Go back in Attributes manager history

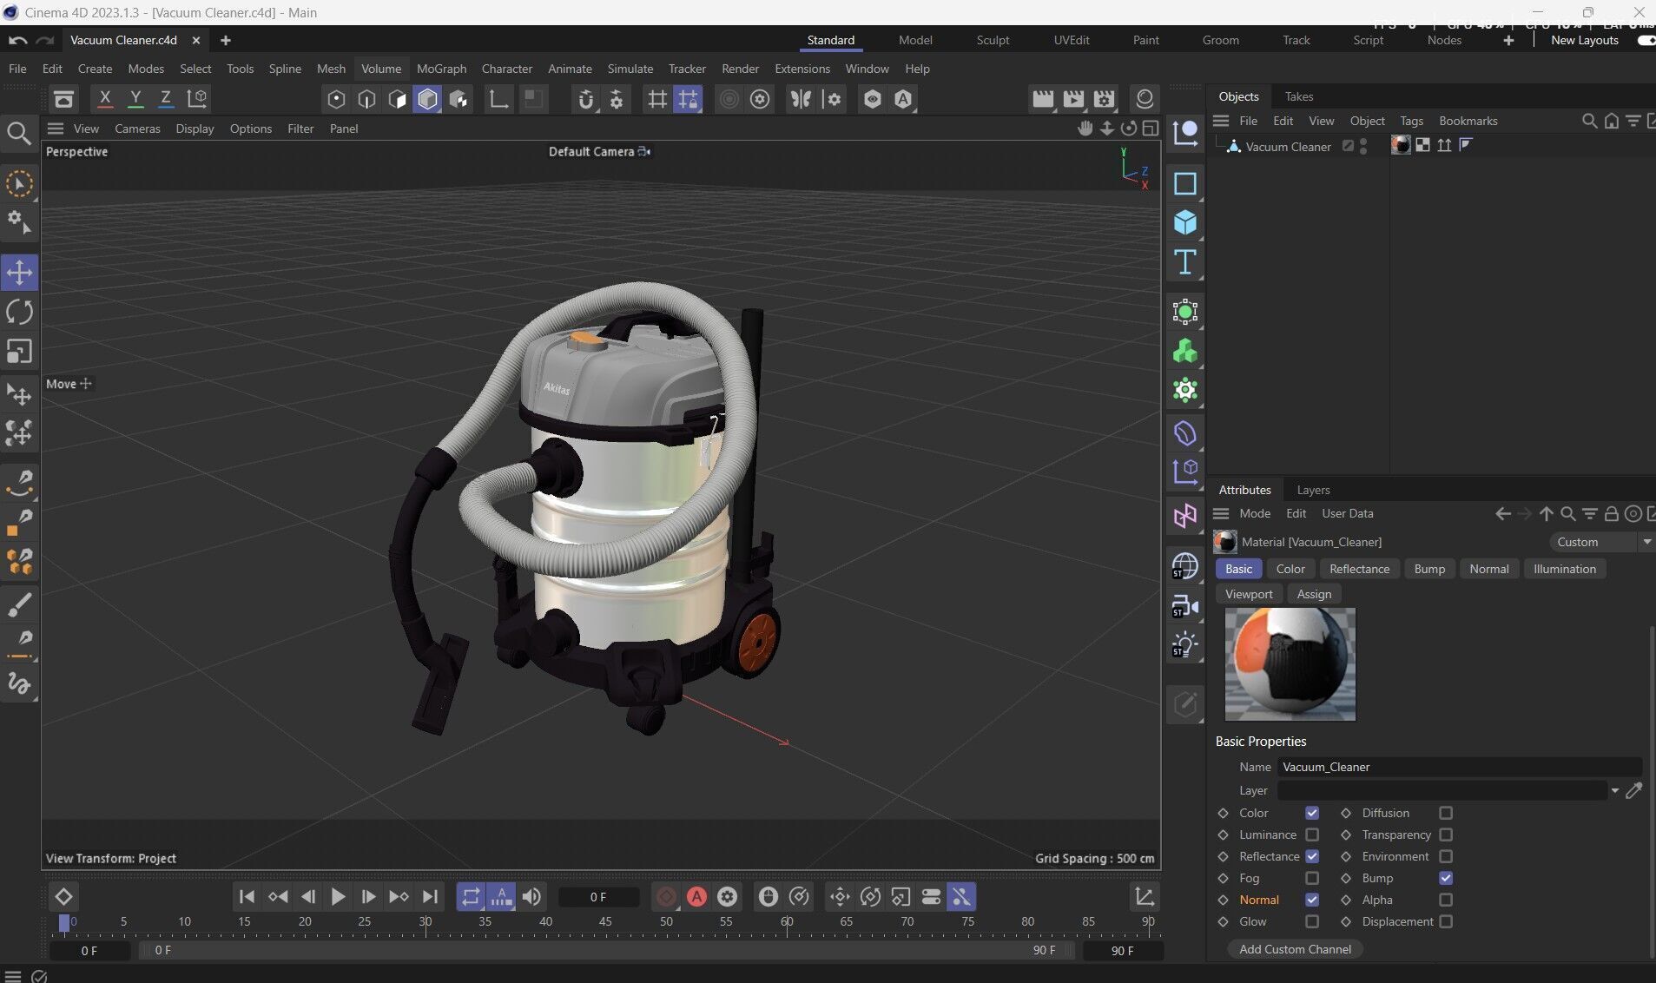1503,513
